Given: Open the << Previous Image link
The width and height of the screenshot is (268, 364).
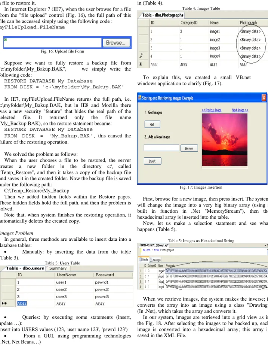Looking at the screenshot, I should [212, 110].
